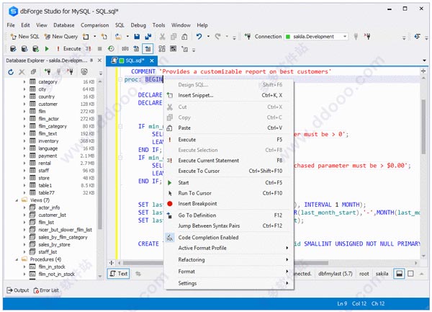
Task: Choose Insert Breakpoint in context menu
Action: coord(229,204)
